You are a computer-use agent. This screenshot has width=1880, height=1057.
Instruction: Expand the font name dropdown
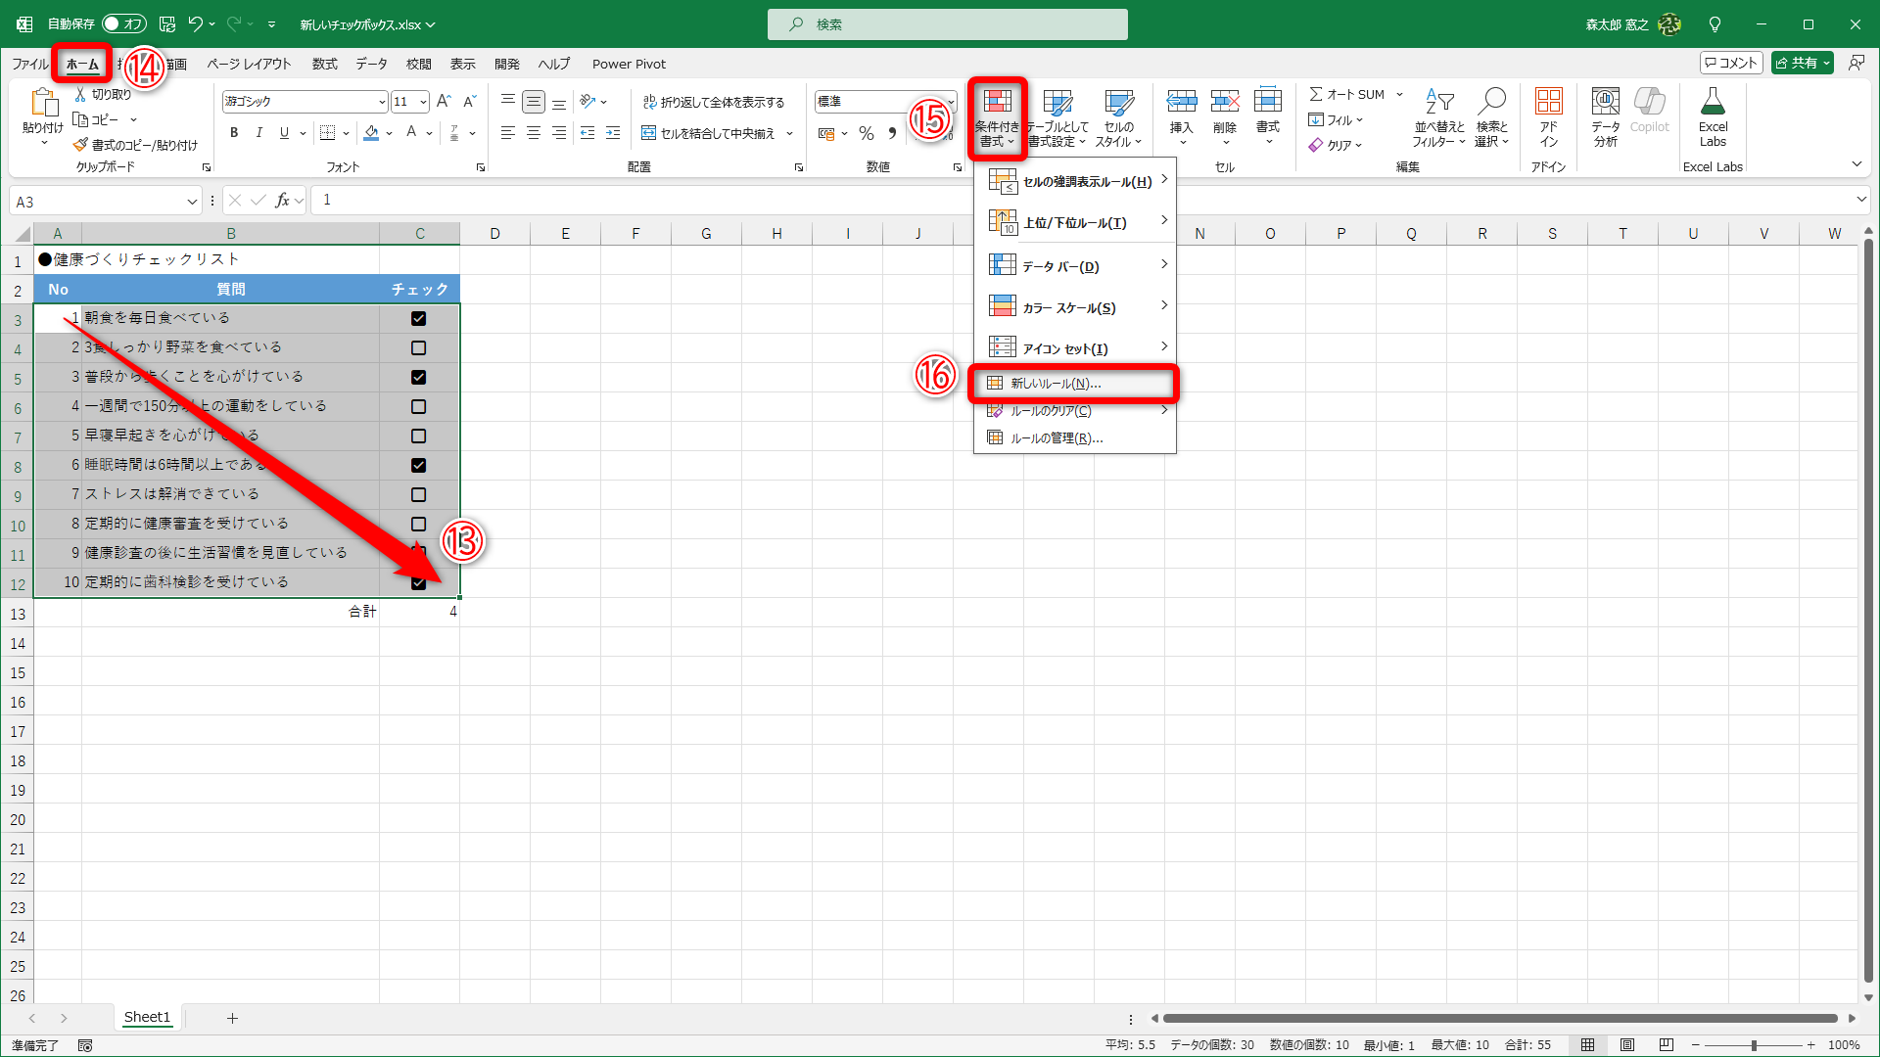click(382, 102)
